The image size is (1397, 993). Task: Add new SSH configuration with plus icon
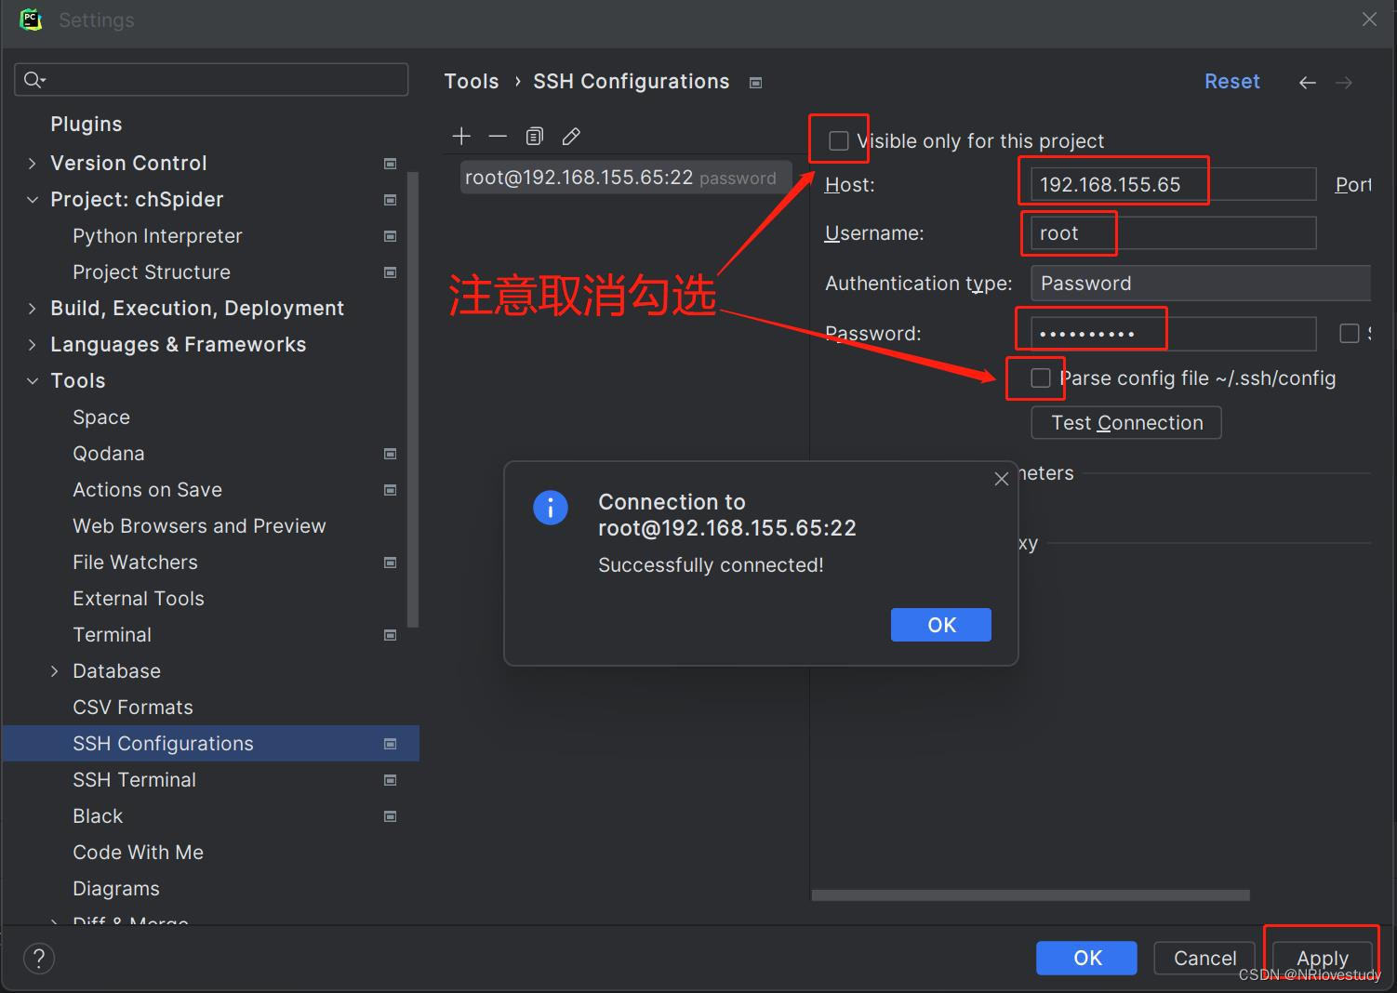tap(461, 136)
